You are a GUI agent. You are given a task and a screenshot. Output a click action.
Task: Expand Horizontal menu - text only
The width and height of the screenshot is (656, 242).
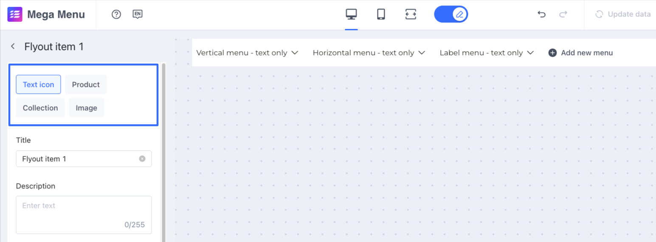[369, 53]
